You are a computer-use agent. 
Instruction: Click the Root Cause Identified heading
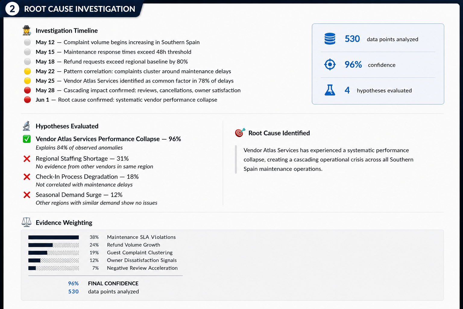279,133
